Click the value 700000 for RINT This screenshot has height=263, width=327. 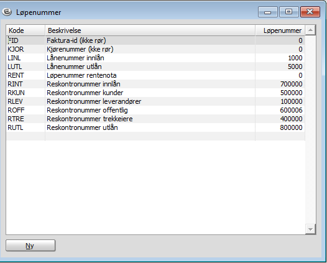pyautogui.click(x=292, y=84)
